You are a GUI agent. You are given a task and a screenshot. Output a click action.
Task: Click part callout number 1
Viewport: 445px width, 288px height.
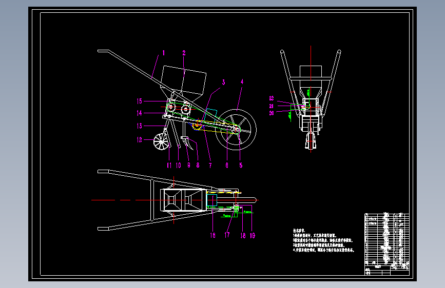[x=163, y=53]
